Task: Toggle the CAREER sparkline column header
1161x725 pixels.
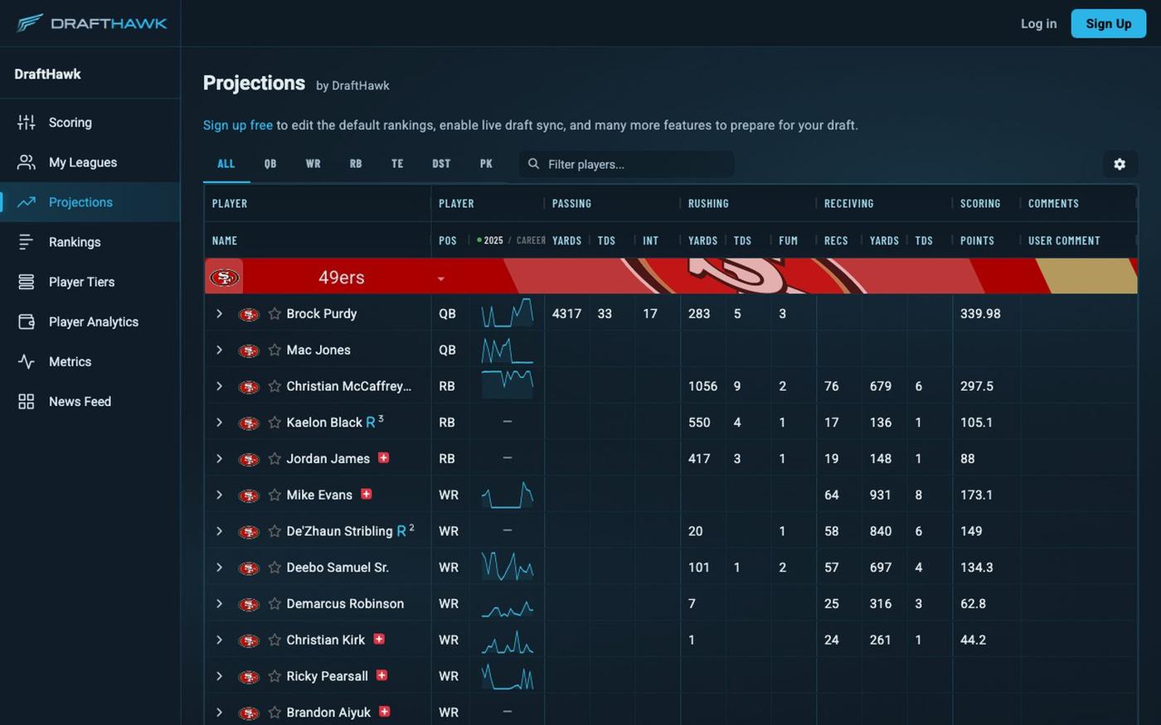Action: click(x=531, y=240)
